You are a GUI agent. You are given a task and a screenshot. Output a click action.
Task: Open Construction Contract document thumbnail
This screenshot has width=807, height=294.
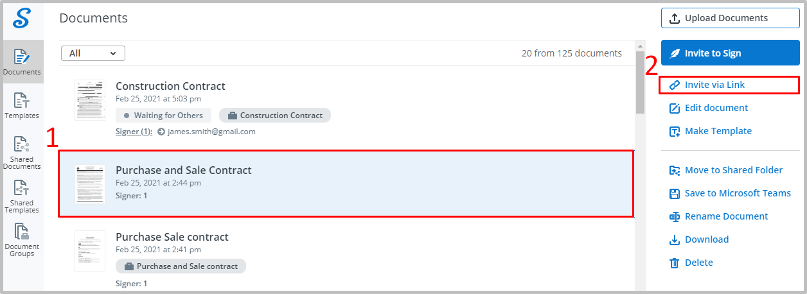(x=89, y=100)
